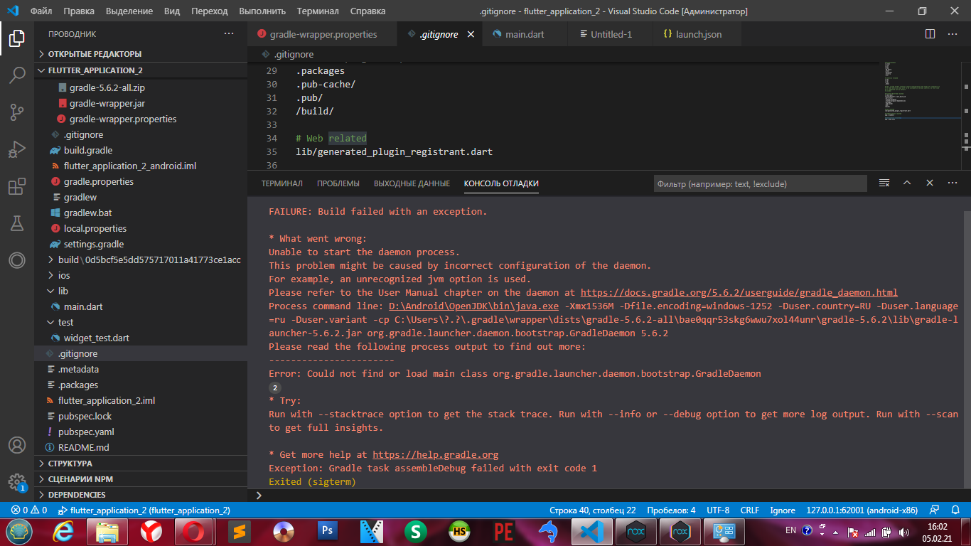Click CRLF line ending in status bar
The height and width of the screenshot is (546, 971).
(x=750, y=510)
